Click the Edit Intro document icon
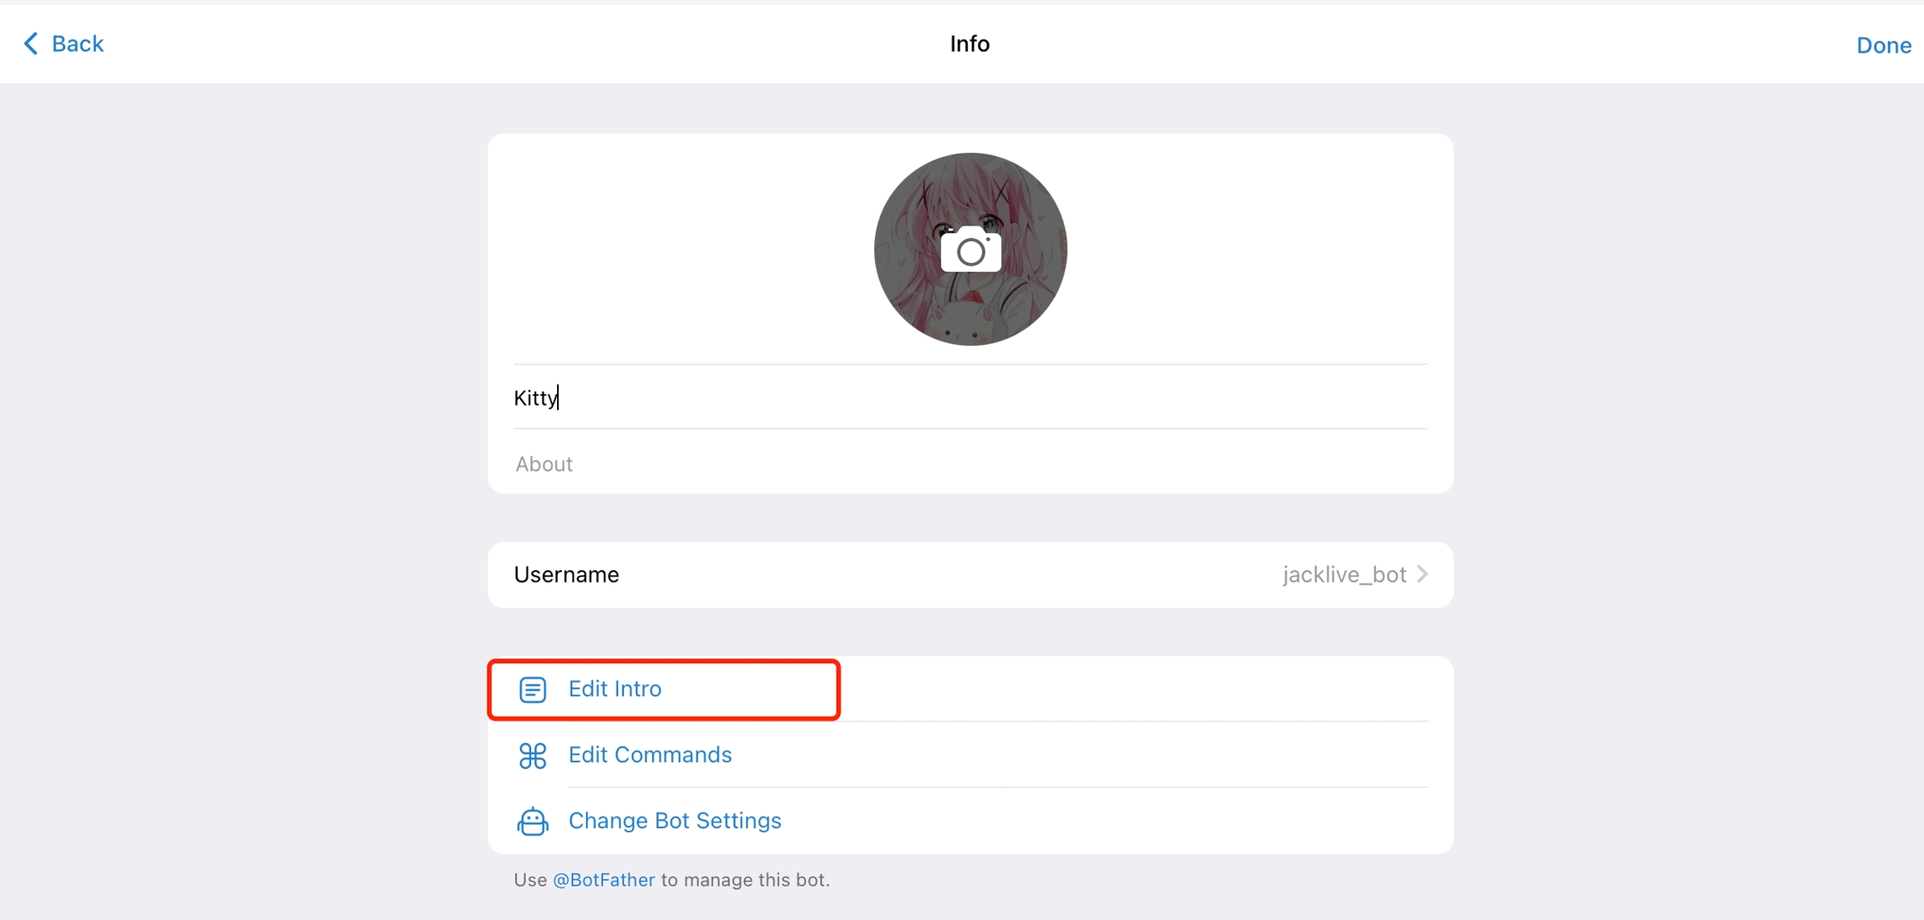This screenshot has height=920, width=1924. [x=533, y=690]
